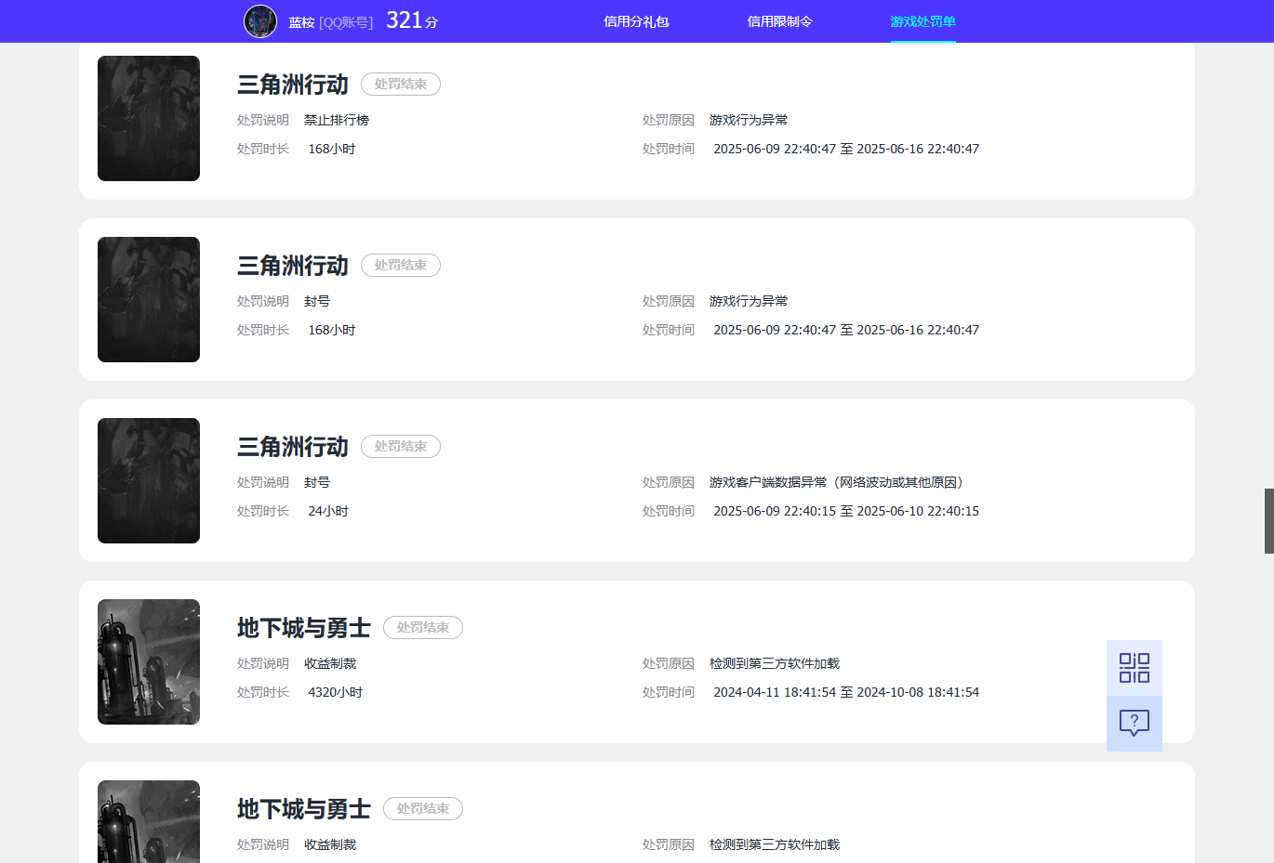The height and width of the screenshot is (863, 1274).
Task: Click the 三角洲行动 title of 禁止排行榜 record
Action: [x=292, y=85]
